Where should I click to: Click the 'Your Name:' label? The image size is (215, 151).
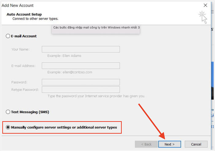(21, 49)
